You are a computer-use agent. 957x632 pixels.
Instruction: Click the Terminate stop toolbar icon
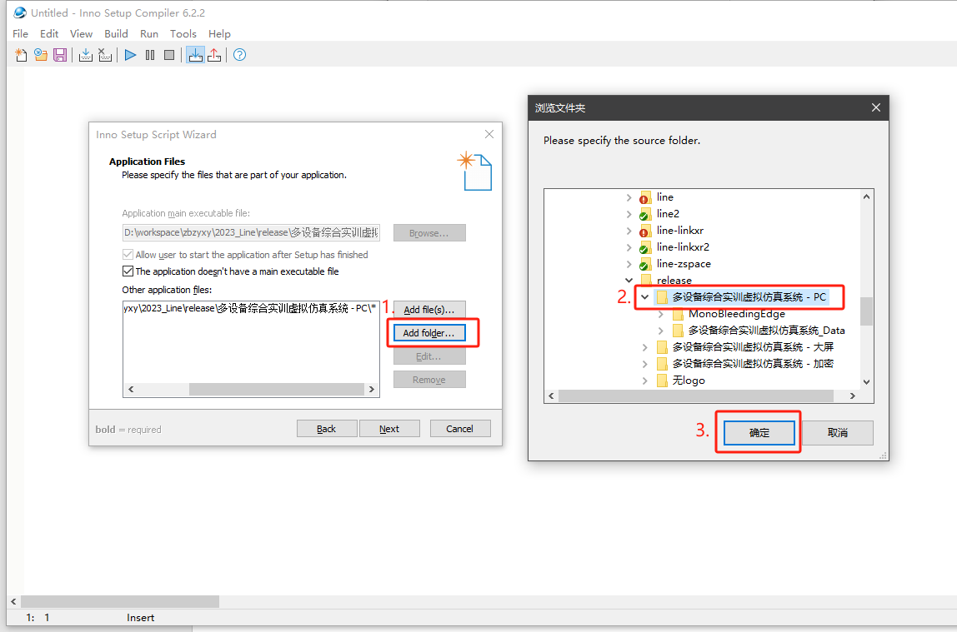point(169,55)
